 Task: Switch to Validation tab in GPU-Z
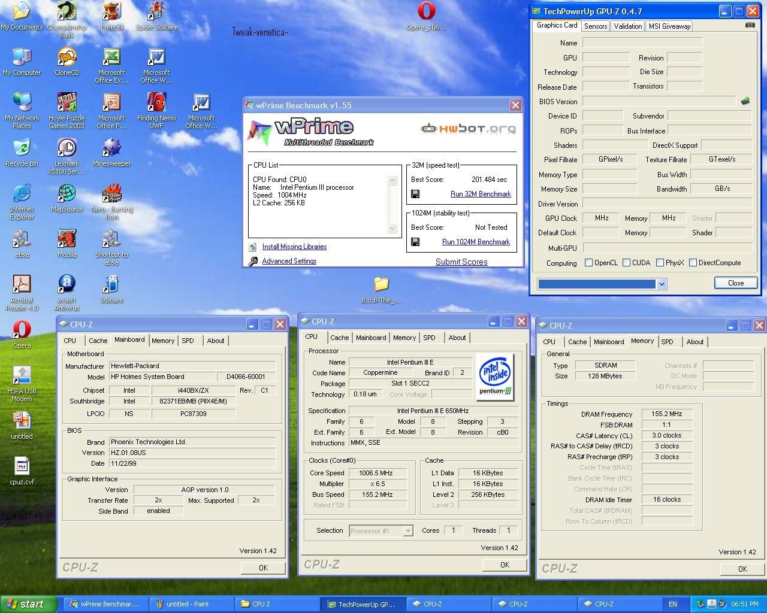coord(627,26)
